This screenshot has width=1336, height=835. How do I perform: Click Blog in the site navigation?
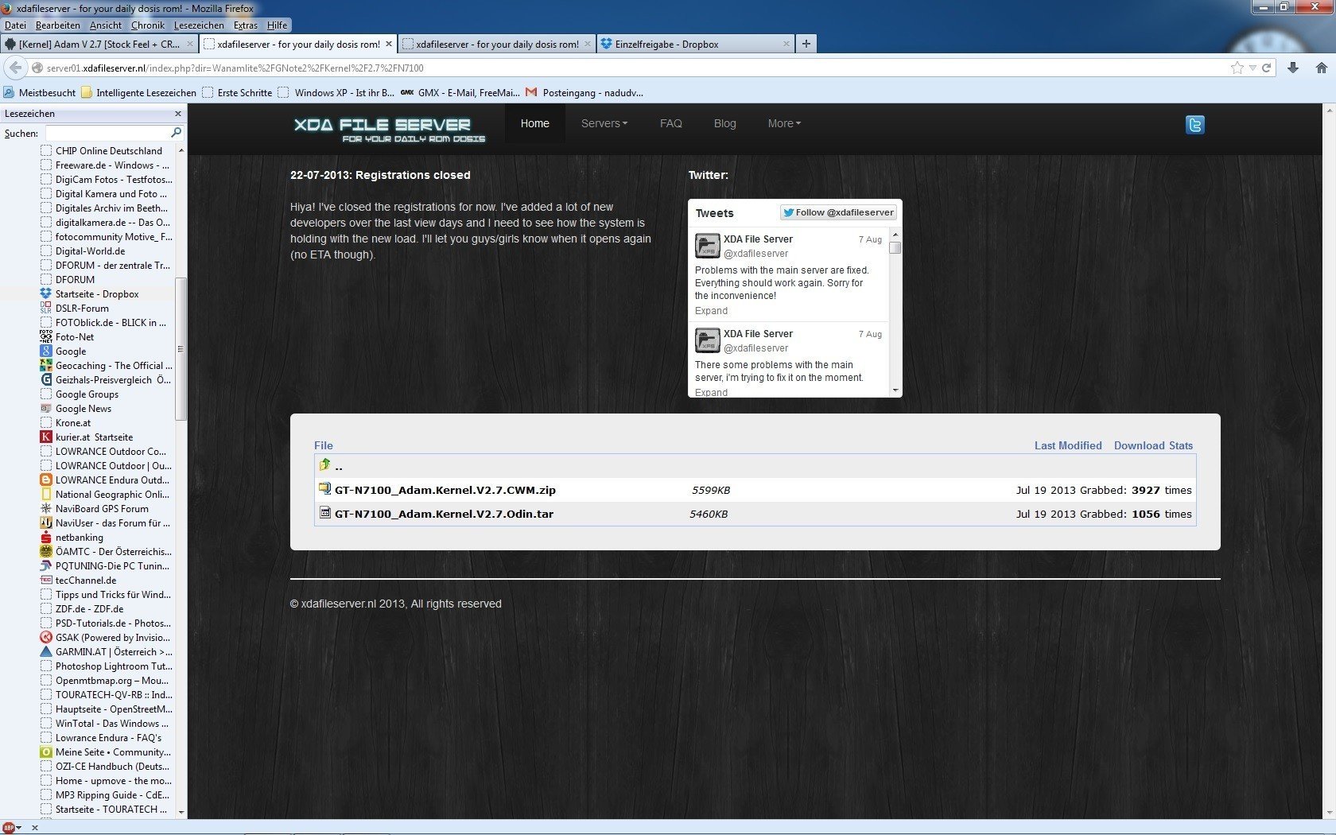click(x=725, y=123)
